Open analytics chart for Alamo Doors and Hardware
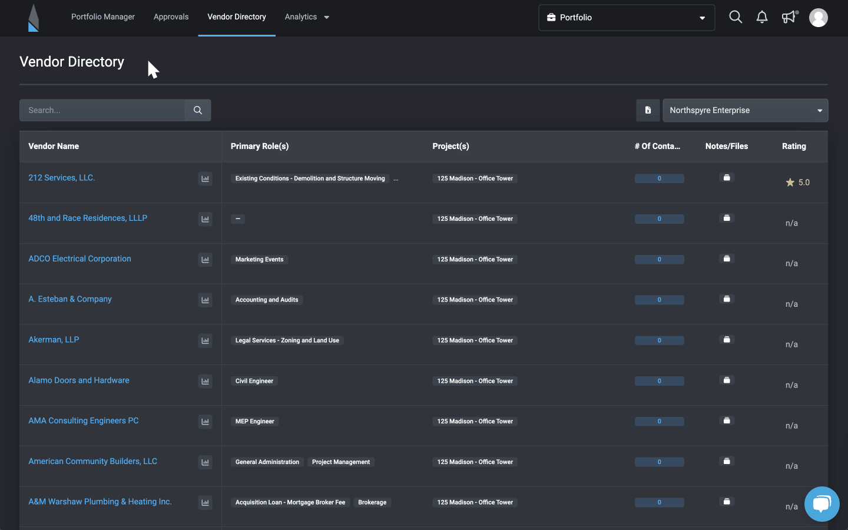 (205, 382)
